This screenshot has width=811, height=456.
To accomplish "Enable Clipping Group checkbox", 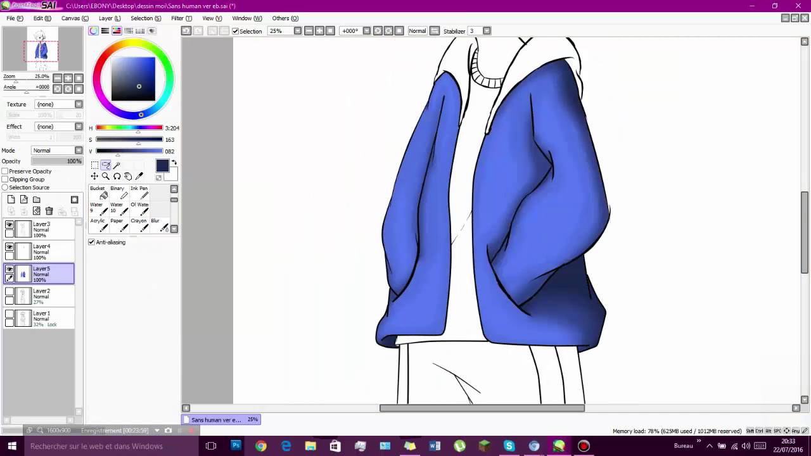I will tap(5, 179).
